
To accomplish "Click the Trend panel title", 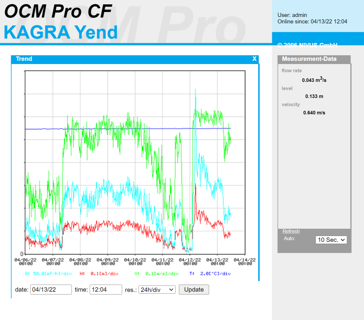I will point(24,59).
